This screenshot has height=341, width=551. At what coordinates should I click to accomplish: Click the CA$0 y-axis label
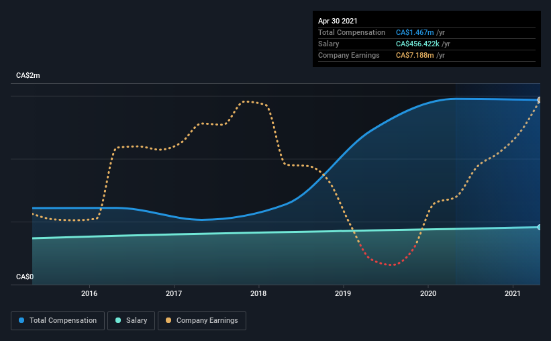click(25, 277)
